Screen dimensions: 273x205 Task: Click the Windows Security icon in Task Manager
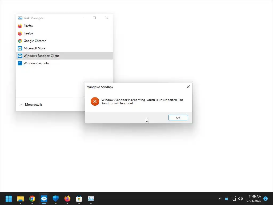(20, 63)
